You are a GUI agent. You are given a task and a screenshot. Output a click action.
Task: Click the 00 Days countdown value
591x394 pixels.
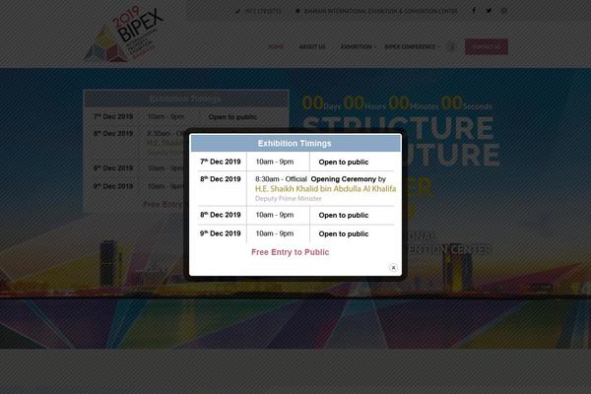coord(313,102)
